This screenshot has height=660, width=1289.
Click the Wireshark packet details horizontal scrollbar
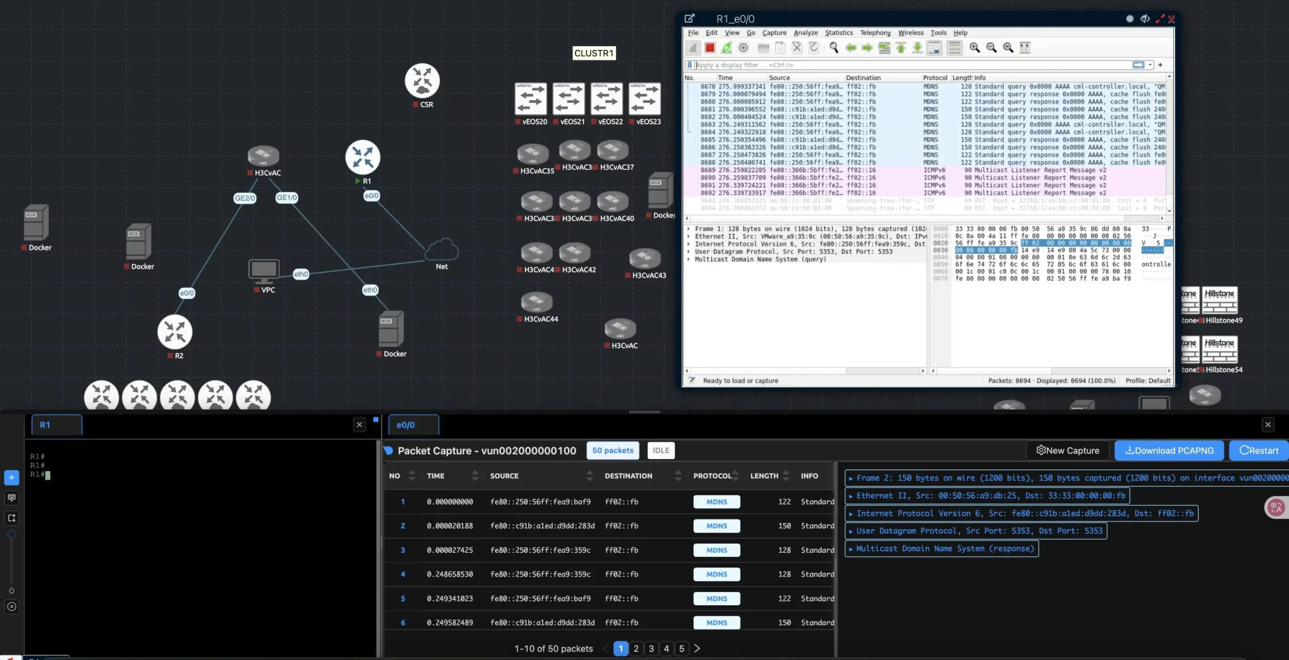(x=805, y=371)
